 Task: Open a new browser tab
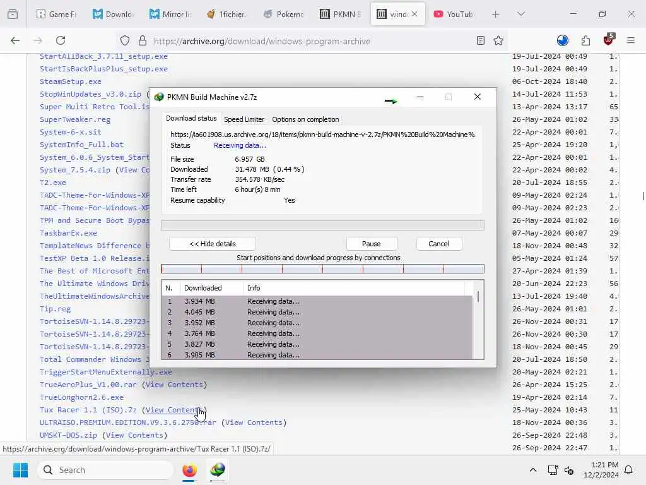pyautogui.click(x=496, y=14)
